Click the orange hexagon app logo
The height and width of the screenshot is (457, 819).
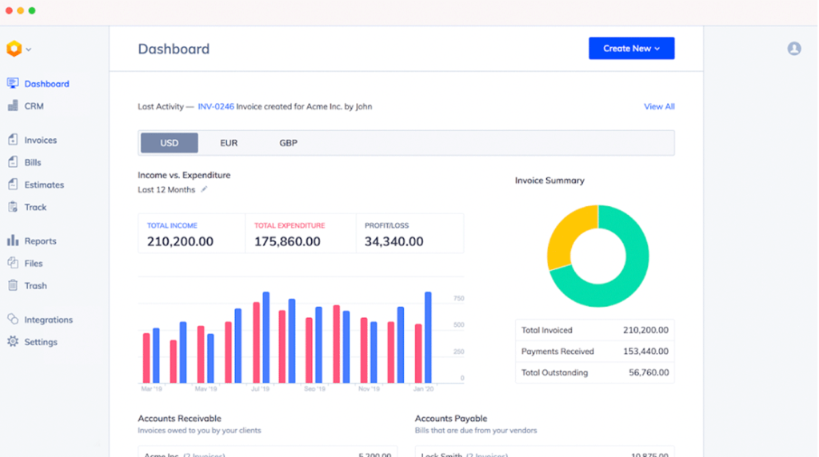14,49
